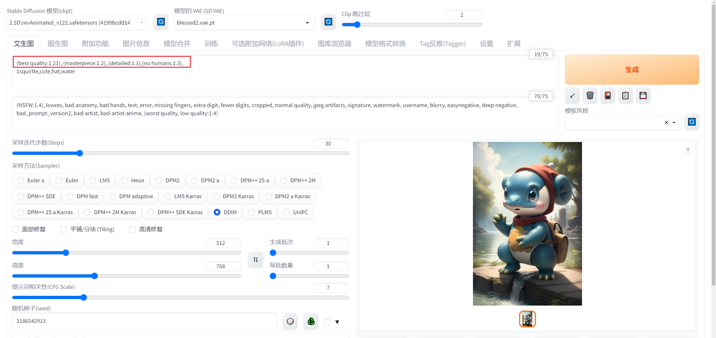Reuse last seed with the recycle icon
Viewport: 716px width, 338px height.
[311, 322]
